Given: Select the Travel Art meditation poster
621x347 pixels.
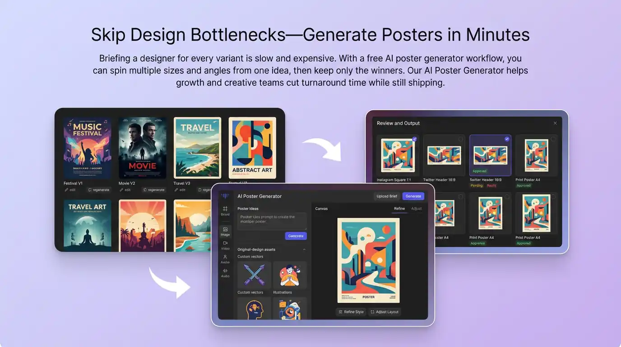Looking at the screenshot, I should pos(88,225).
